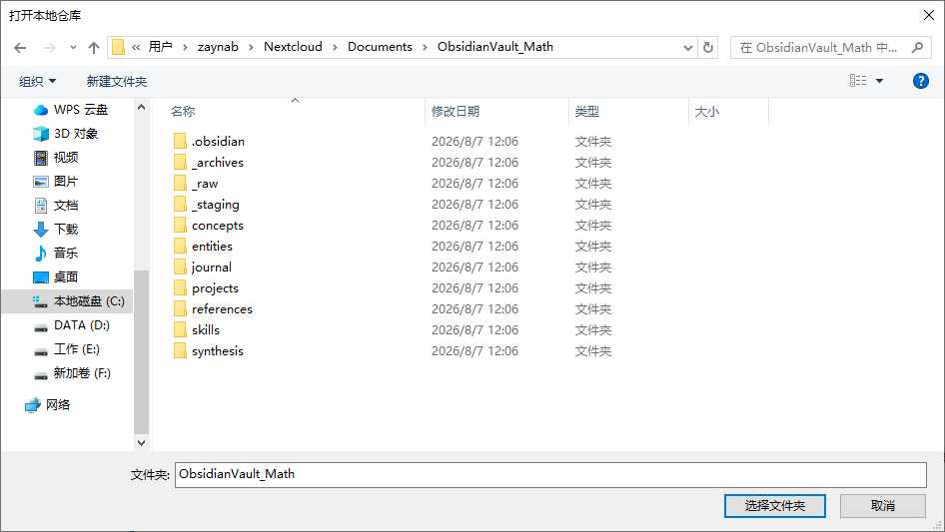Click zaynab in the breadcrumb path
Screen dimensions: 945x532
[x=218, y=46]
